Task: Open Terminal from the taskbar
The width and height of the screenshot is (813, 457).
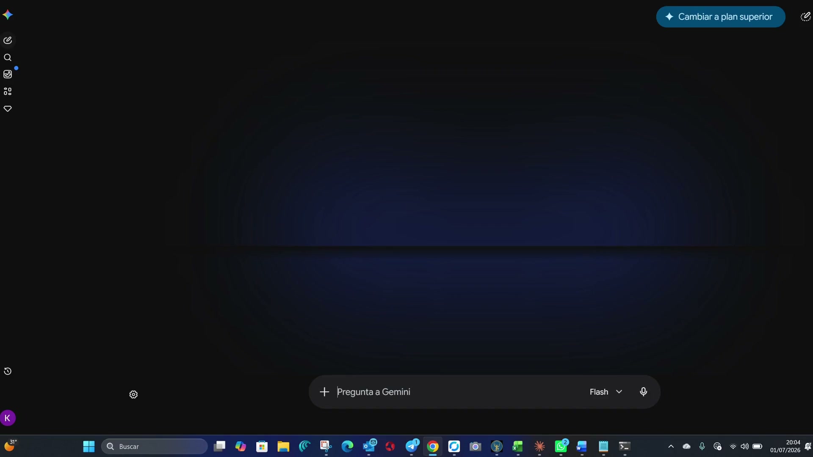Action: pos(625,446)
